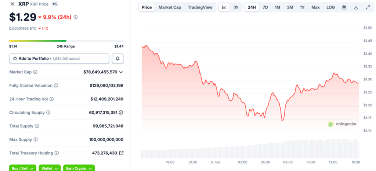Switch to TradingView tab
Screen dimensions: 376x171
pyautogui.click(x=200, y=7)
